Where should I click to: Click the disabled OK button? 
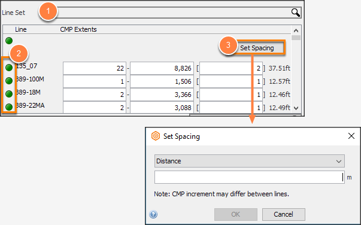click(x=236, y=214)
